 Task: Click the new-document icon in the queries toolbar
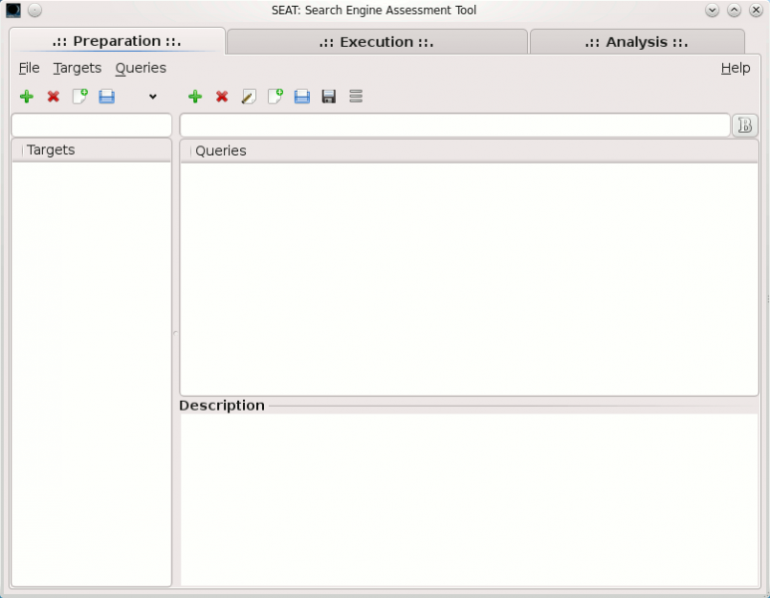(275, 97)
